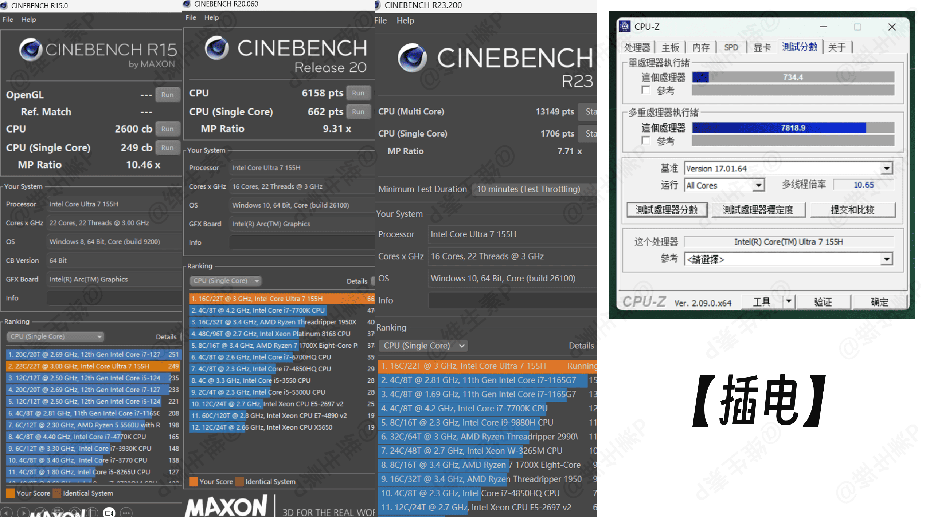
Task: Enable reference checkbox under multi thread score
Action: tap(646, 141)
